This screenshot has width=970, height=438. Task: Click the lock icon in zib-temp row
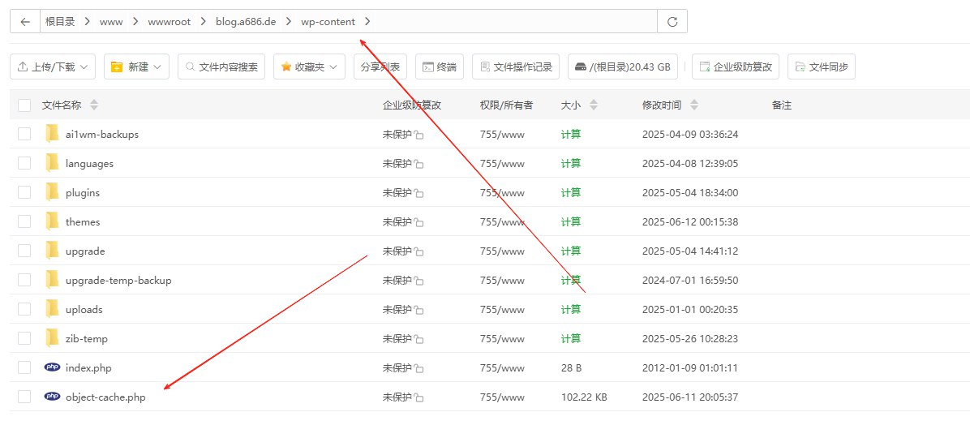tap(418, 339)
